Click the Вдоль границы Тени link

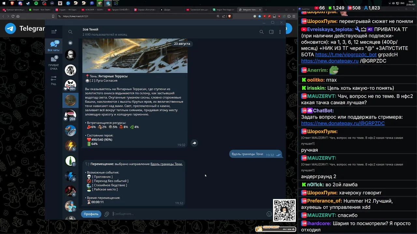(x=166, y=164)
